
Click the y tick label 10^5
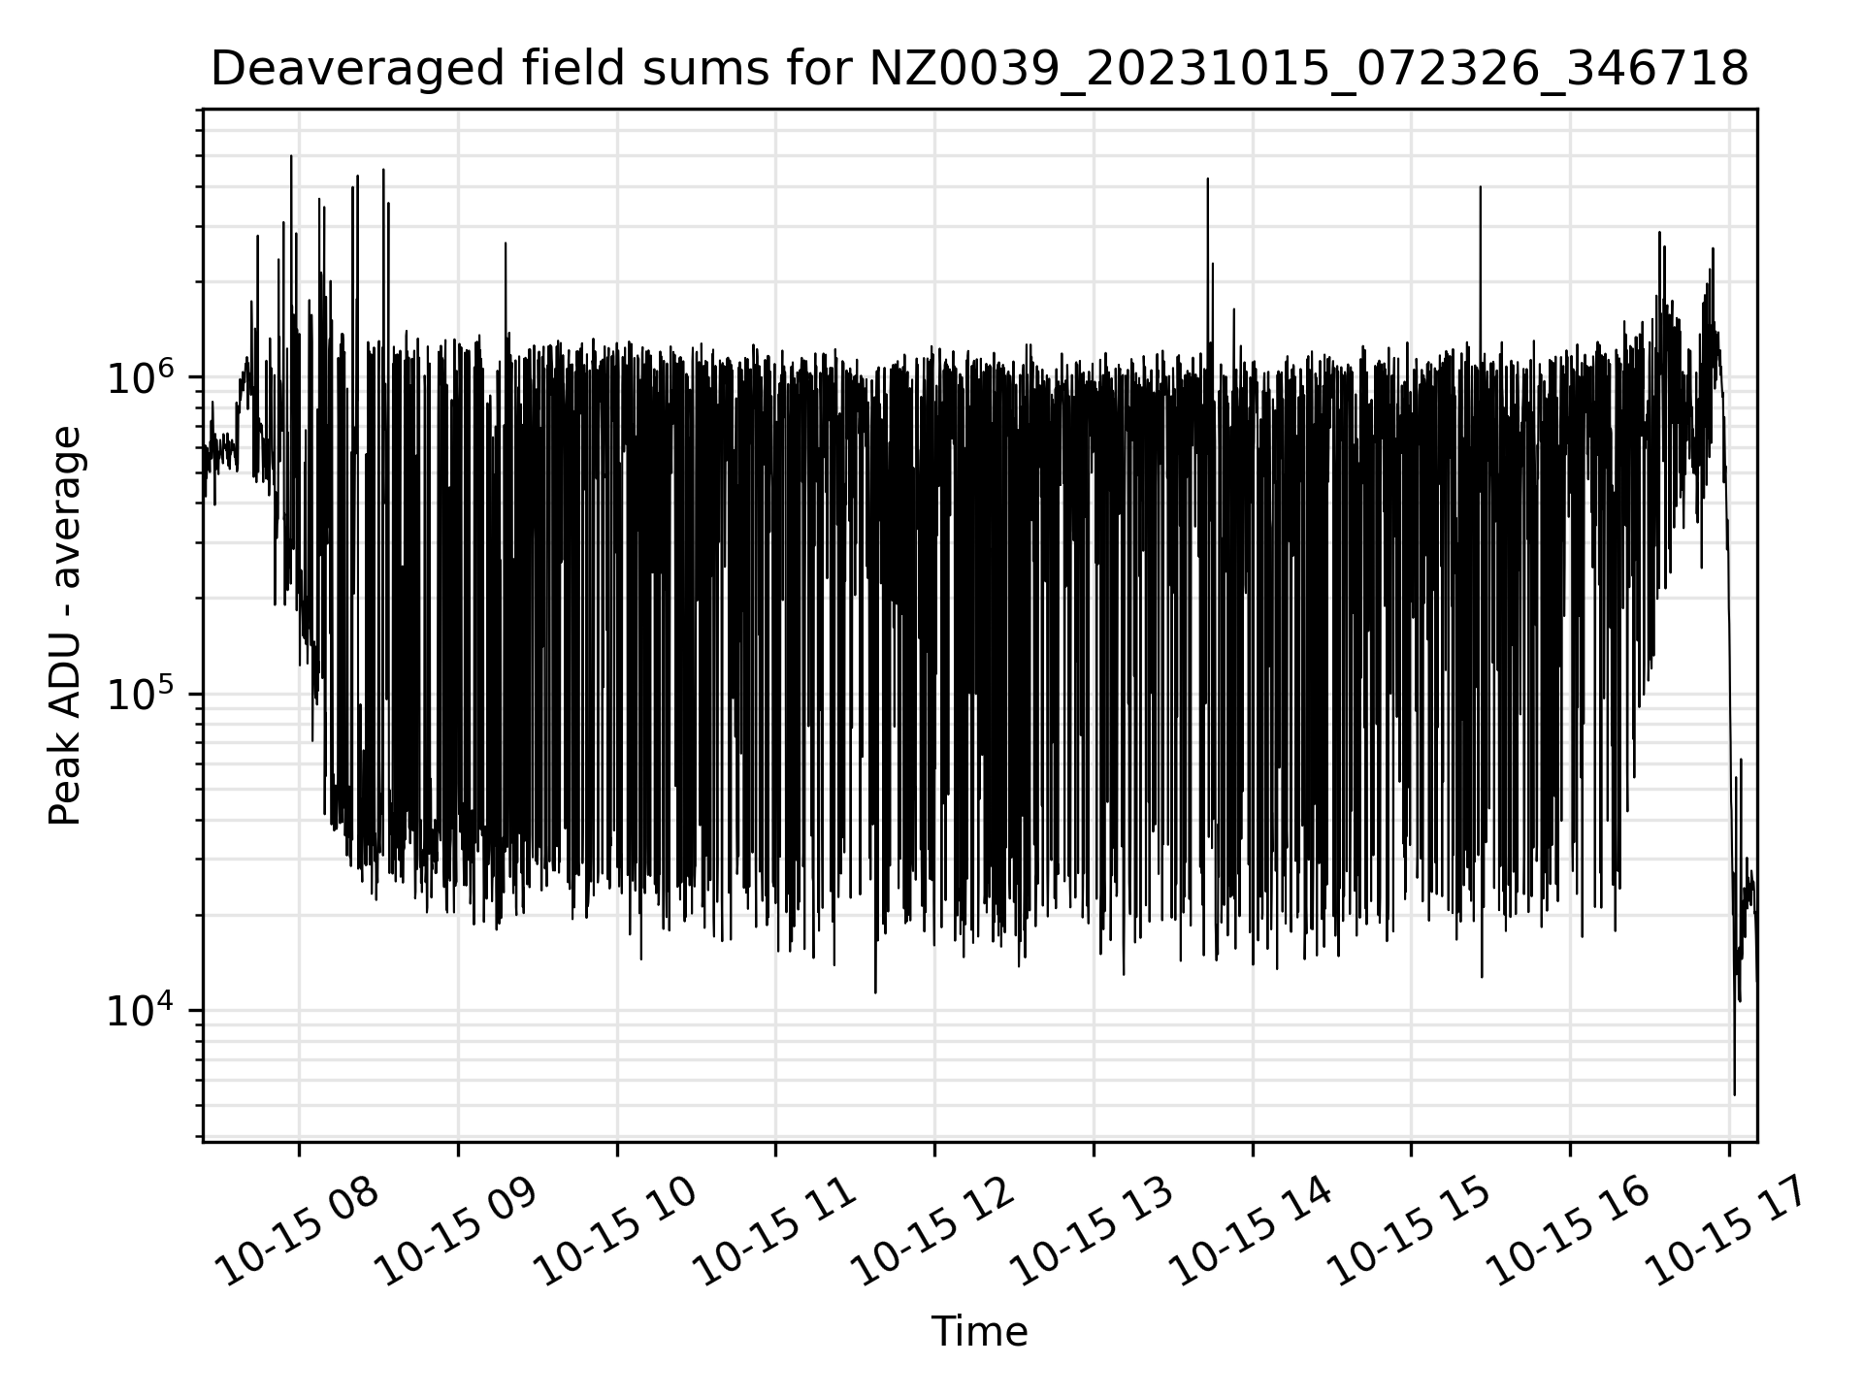(140, 693)
